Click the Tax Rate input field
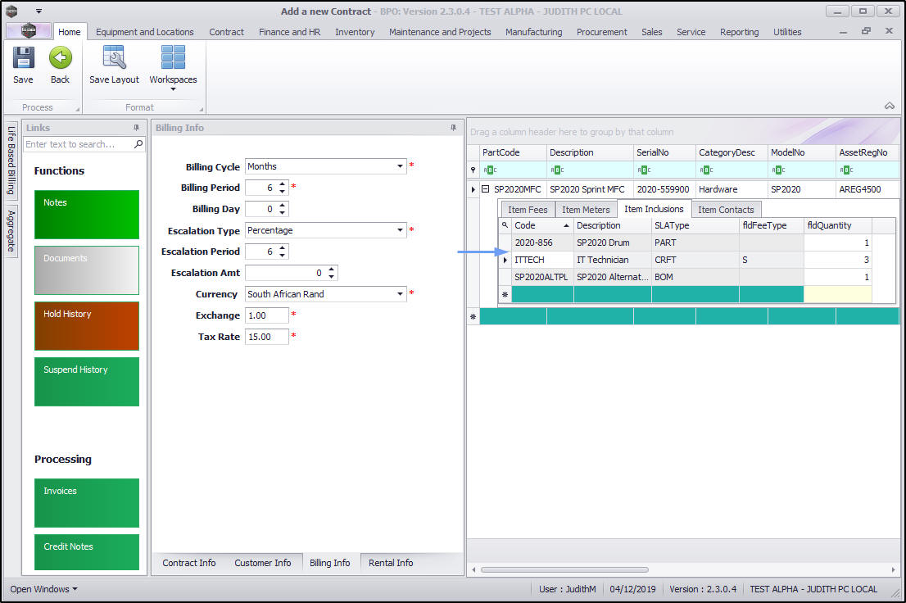 point(266,337)
